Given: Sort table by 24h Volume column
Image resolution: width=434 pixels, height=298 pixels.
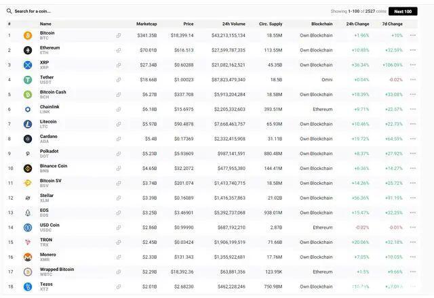Looking at the screenshot, I should click(233, 24).
